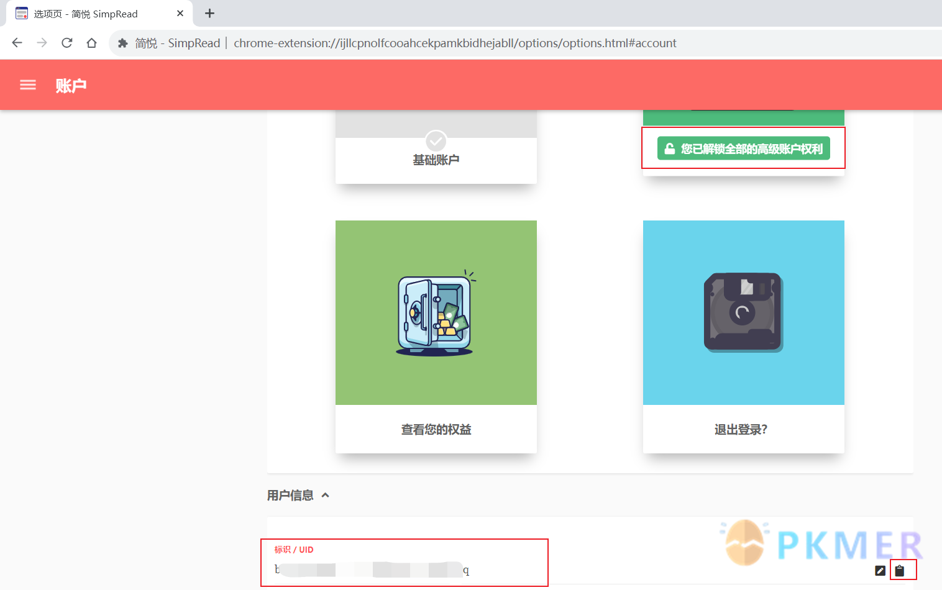This screenshot has height=590, width=942.
Task: Click the 账户 page title
Action: [x=71, y=86]
